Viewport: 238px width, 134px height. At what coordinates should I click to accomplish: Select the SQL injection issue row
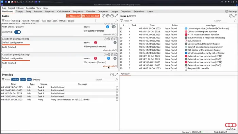(178, 41)
